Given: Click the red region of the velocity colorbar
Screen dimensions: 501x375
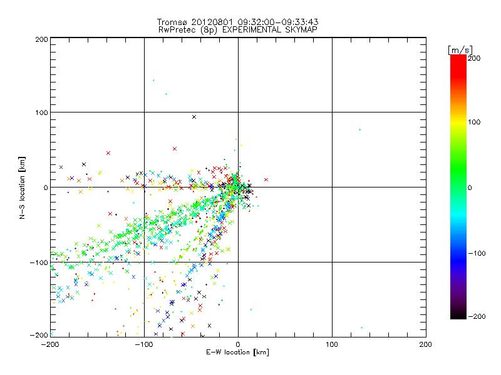Looking at the screenshot, I should [458, 66].
